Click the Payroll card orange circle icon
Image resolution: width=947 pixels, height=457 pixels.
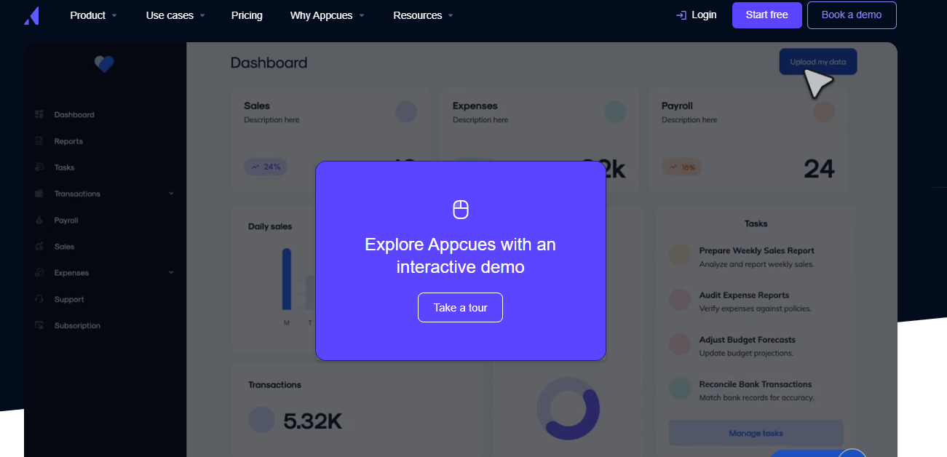pos(823,111)
